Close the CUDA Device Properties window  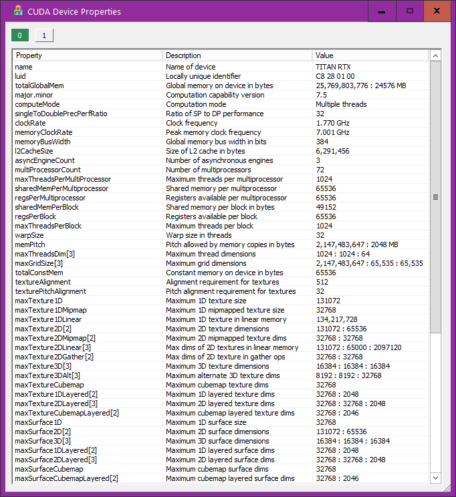click(437, 11)
